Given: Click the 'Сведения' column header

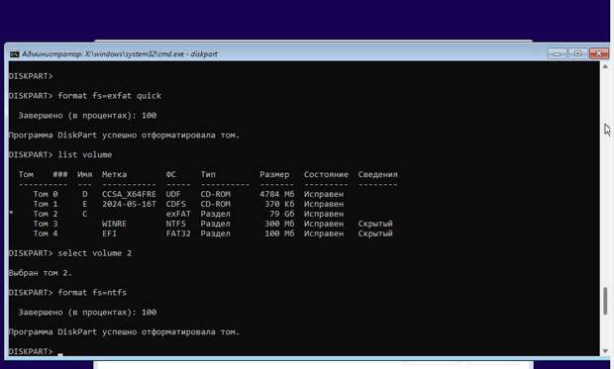Looking at the screenshot, I should (x=378, y=174).
